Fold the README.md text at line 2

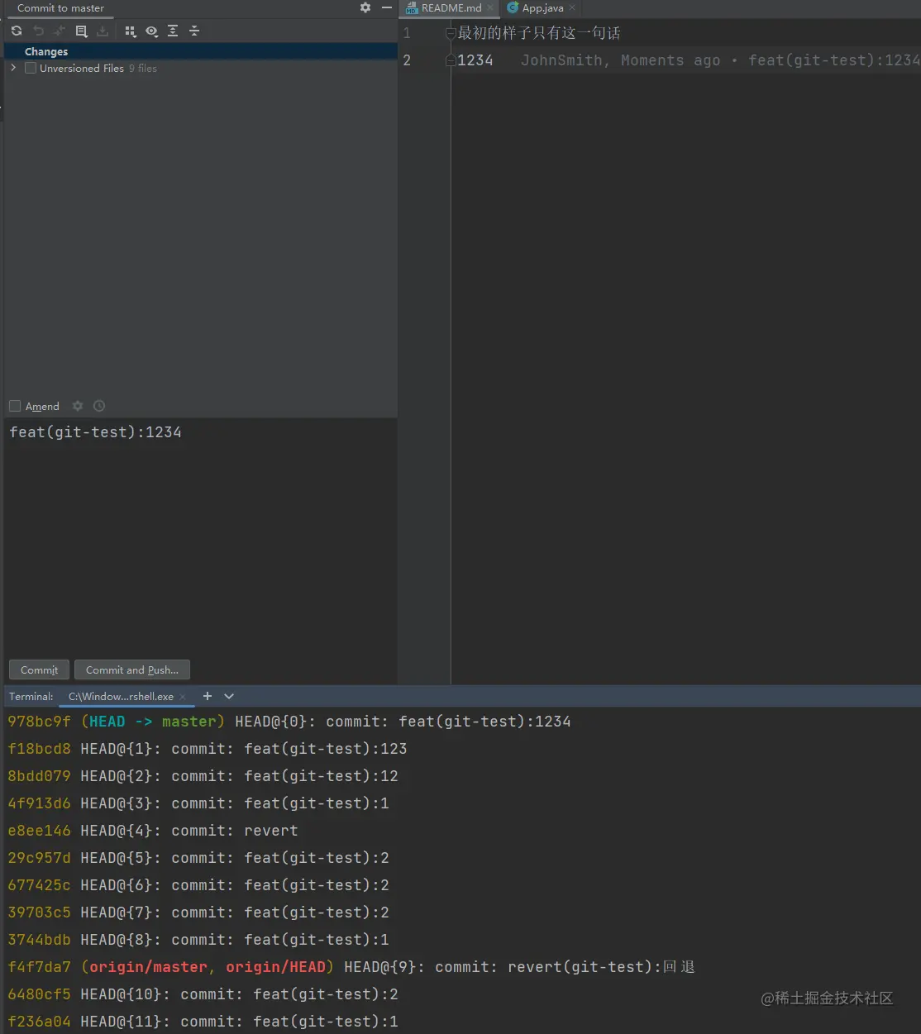(x=451, y=60)
